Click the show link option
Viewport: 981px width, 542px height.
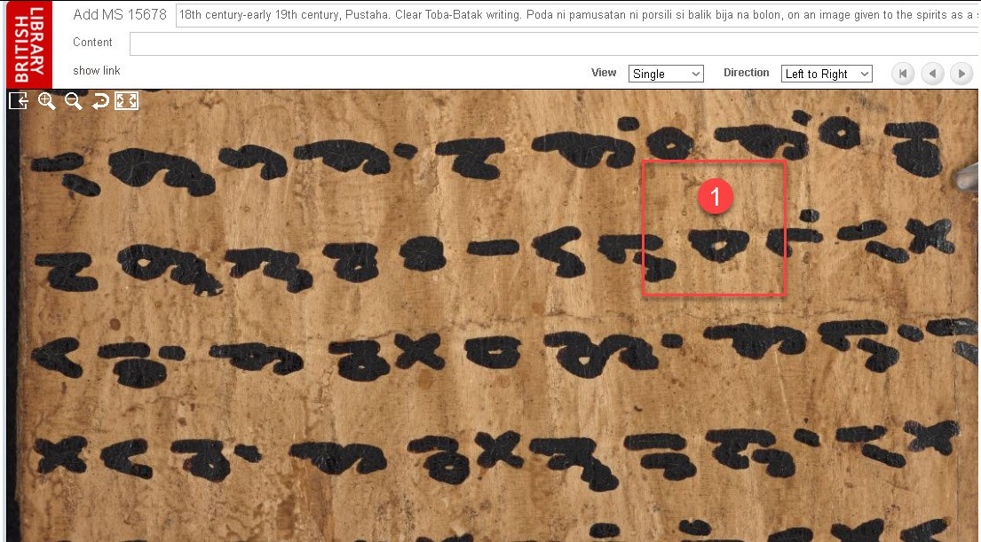pyautogui.click(x=95, y=70)
